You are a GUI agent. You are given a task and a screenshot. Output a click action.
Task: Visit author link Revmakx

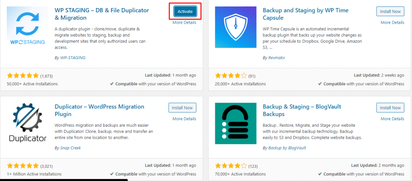(x=276, y=58)
